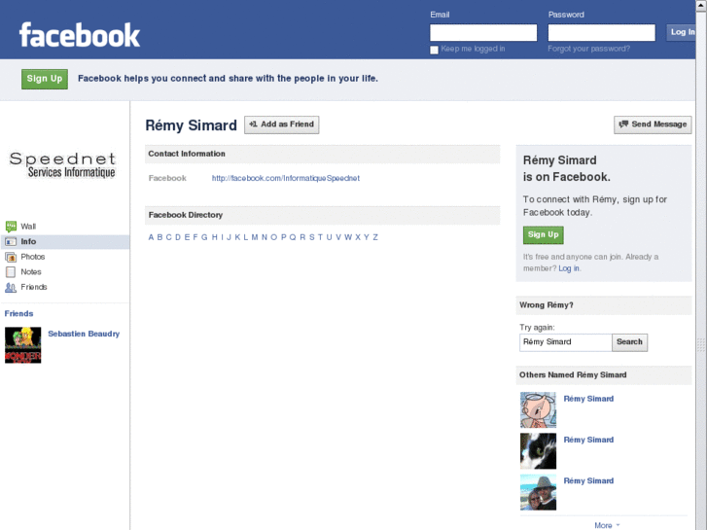Viewport: 707px width, 530px height.
Task: Focus the Password input field
Action: (x=602, y=32)
